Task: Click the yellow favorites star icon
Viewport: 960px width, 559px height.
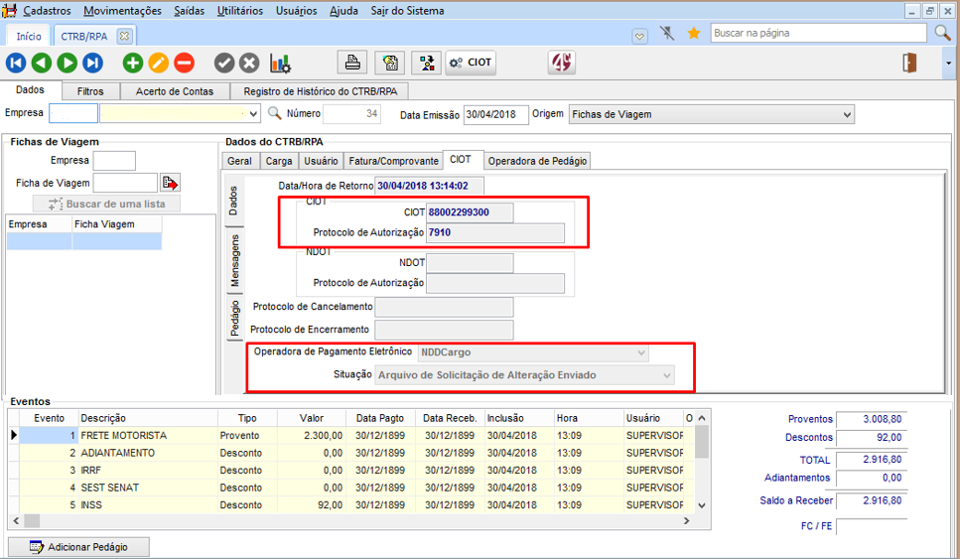Action: click(x=694, y=34)
